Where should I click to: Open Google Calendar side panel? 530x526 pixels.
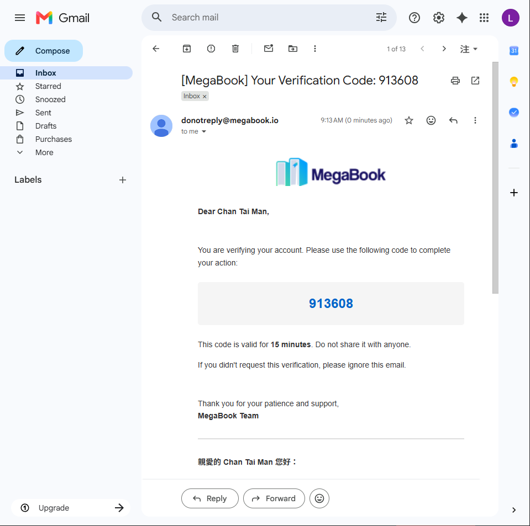coord(514,51)
